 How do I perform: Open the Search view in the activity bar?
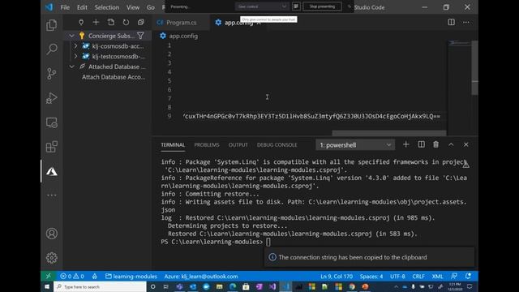tap(51, 49)
